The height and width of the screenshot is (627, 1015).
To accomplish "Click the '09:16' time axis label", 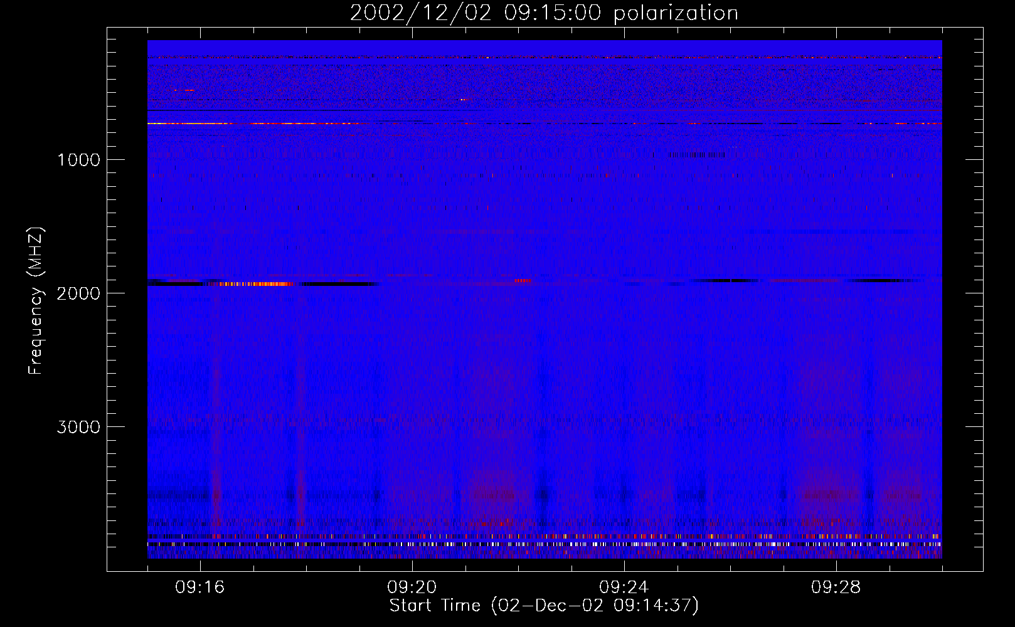I will pos(200,587).
